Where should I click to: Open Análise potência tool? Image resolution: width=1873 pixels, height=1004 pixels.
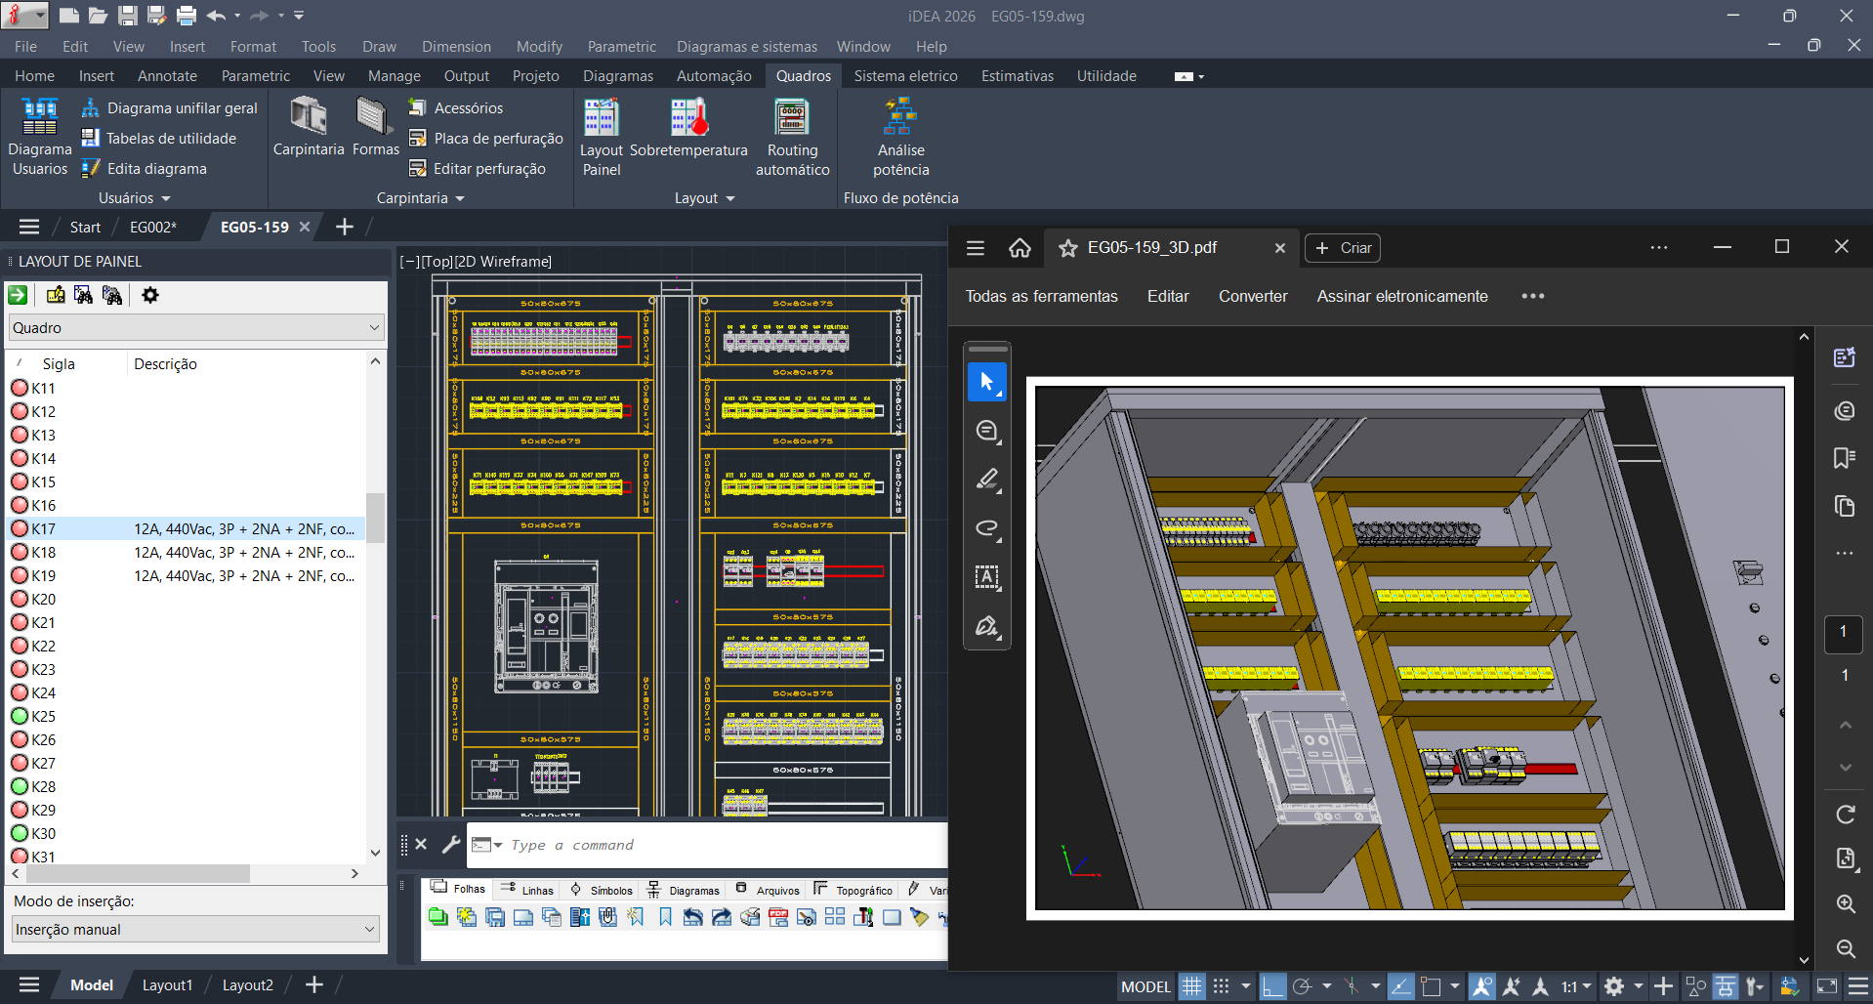coord(900,118)
